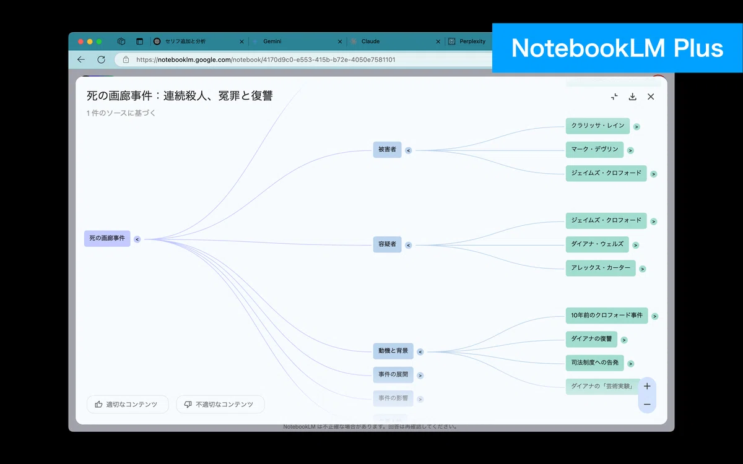Click the thumbs-up 適切なコンテンツ button
Image resolution: width=743 pixels, height=464 pixels.
coord(128,405)
